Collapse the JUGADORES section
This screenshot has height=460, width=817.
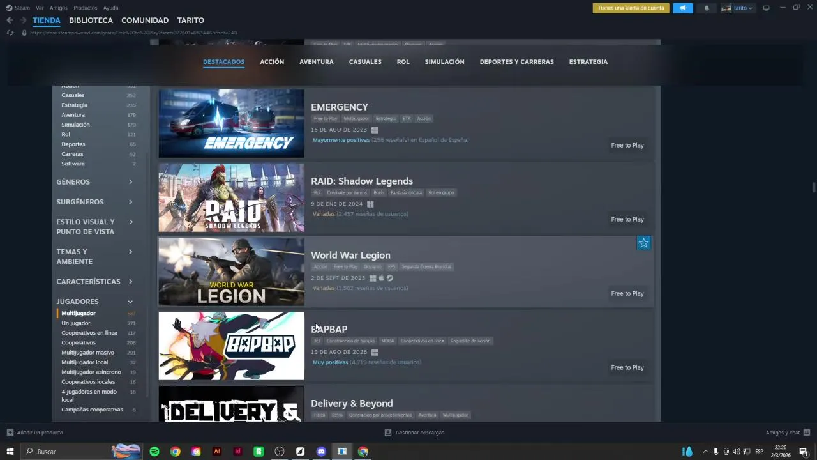95,302
